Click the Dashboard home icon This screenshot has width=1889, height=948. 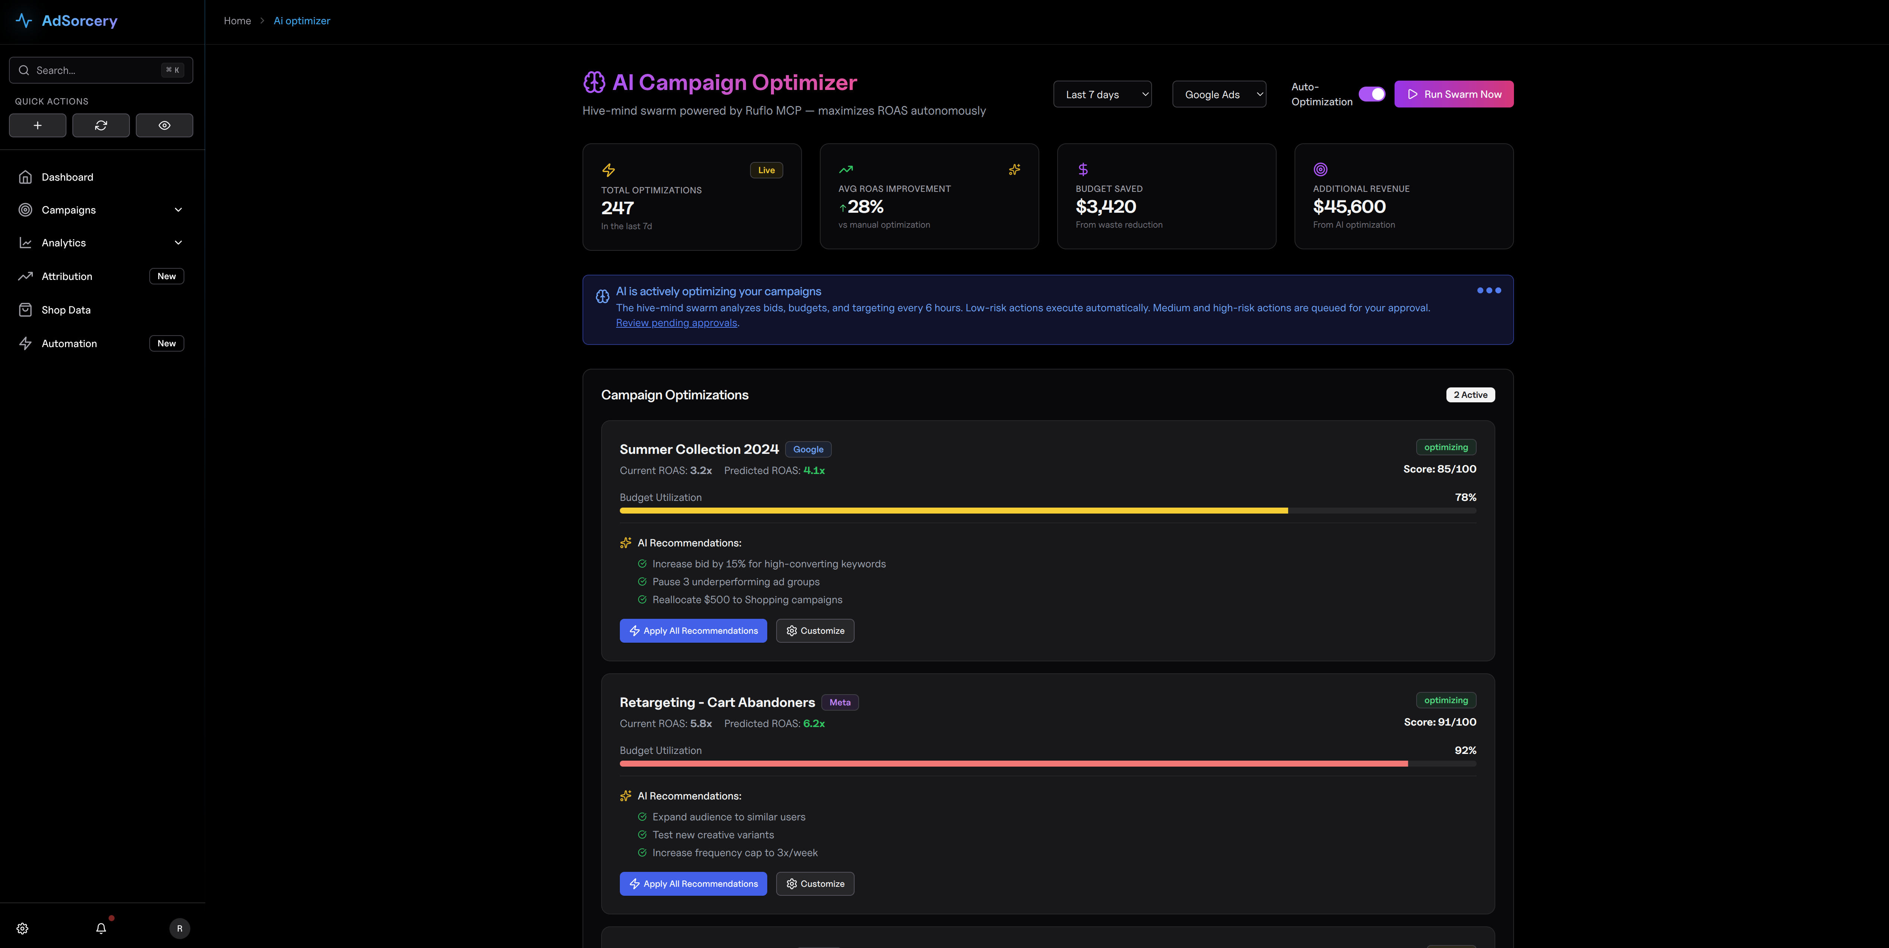26,177
